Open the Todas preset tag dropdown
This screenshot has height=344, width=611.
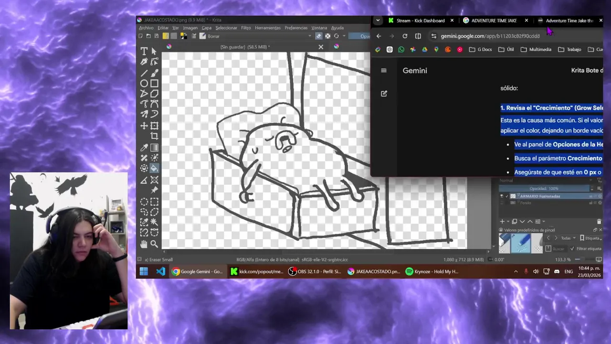click(x=569, y=238)
